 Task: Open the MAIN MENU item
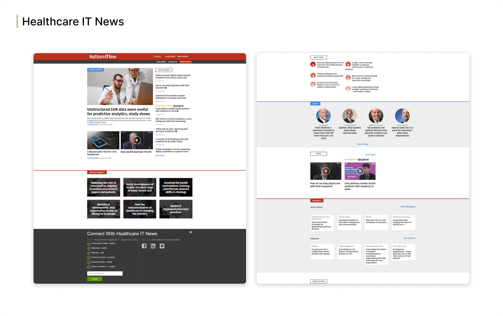[183, 57]
